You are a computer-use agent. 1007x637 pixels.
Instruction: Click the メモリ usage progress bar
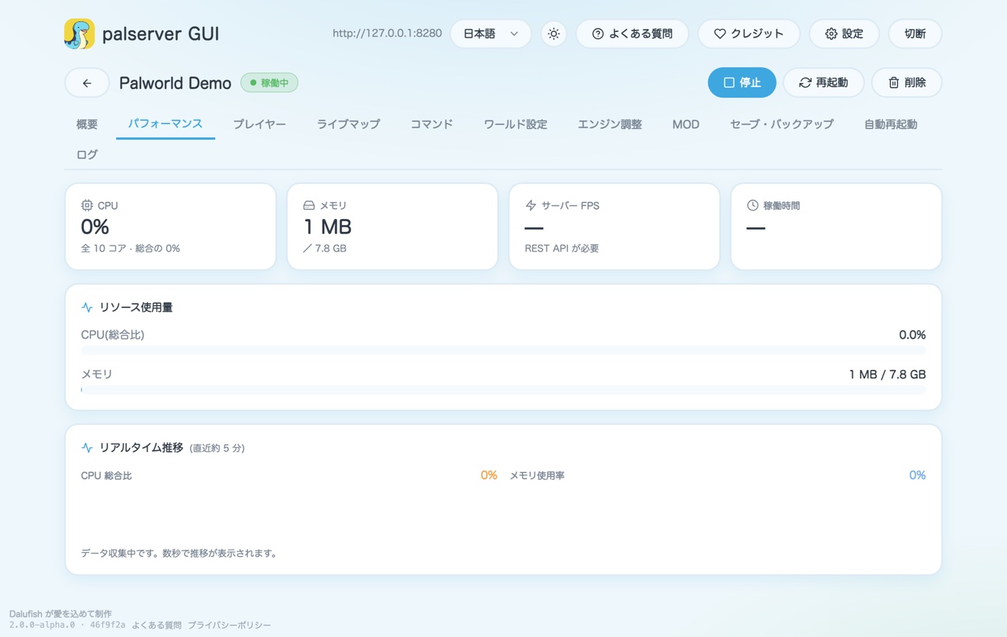coord(504,390)
